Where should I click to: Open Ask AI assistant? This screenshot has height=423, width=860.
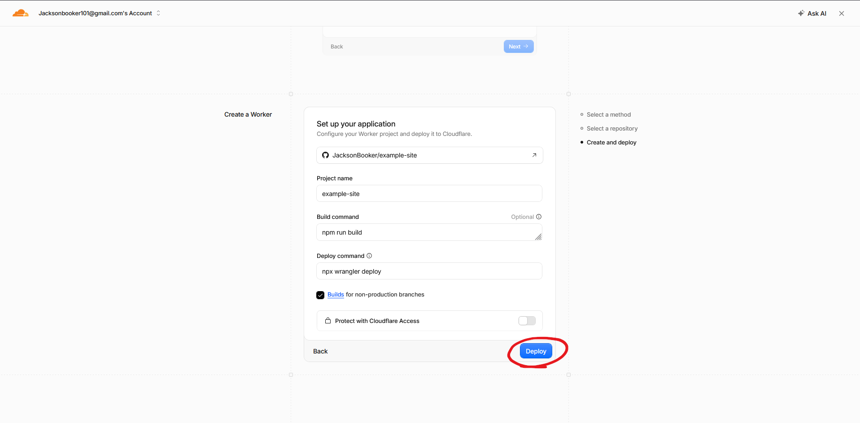[812, 13]
